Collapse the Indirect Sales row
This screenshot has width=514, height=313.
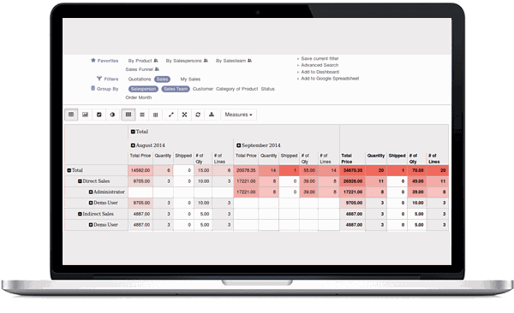click(80, 214)
